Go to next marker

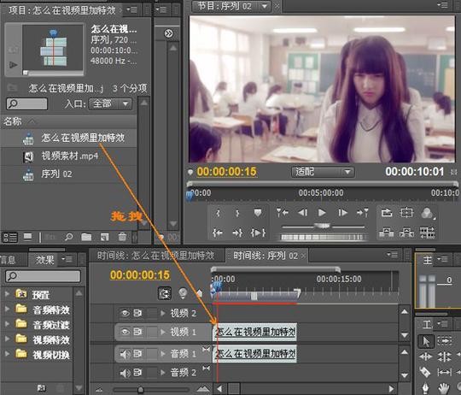pyautogui.click(x=363, y=213)
